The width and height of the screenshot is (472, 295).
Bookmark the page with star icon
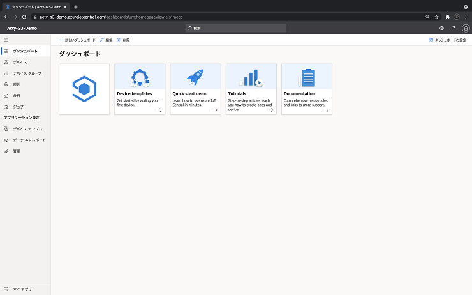pos(436,17)
